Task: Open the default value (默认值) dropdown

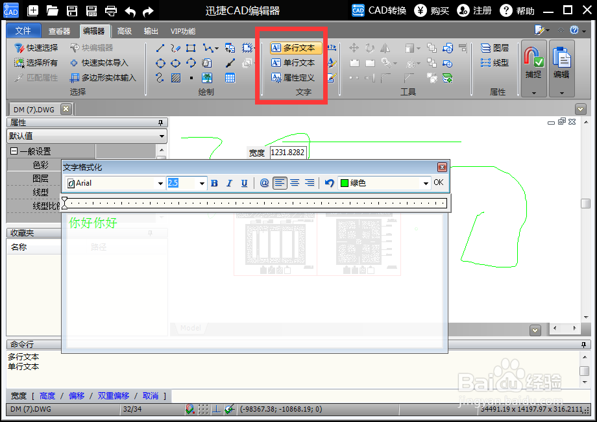Action: click(x=87, y=136)
